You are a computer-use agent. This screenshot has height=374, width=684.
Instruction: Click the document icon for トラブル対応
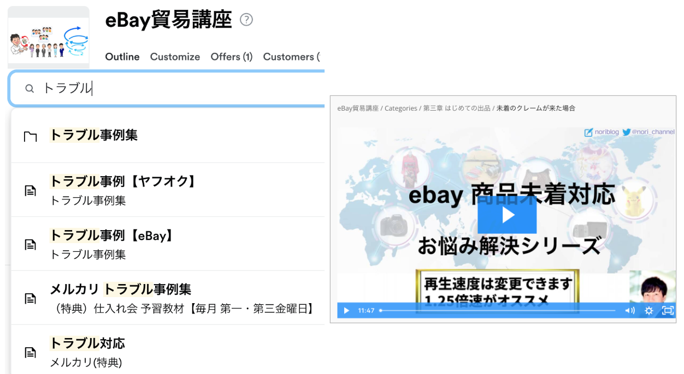[x=31, y=353]
